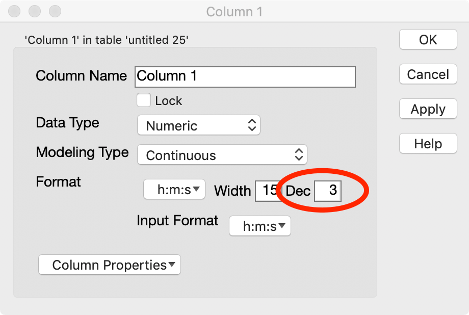Open the Help for column info

(428, 144)
